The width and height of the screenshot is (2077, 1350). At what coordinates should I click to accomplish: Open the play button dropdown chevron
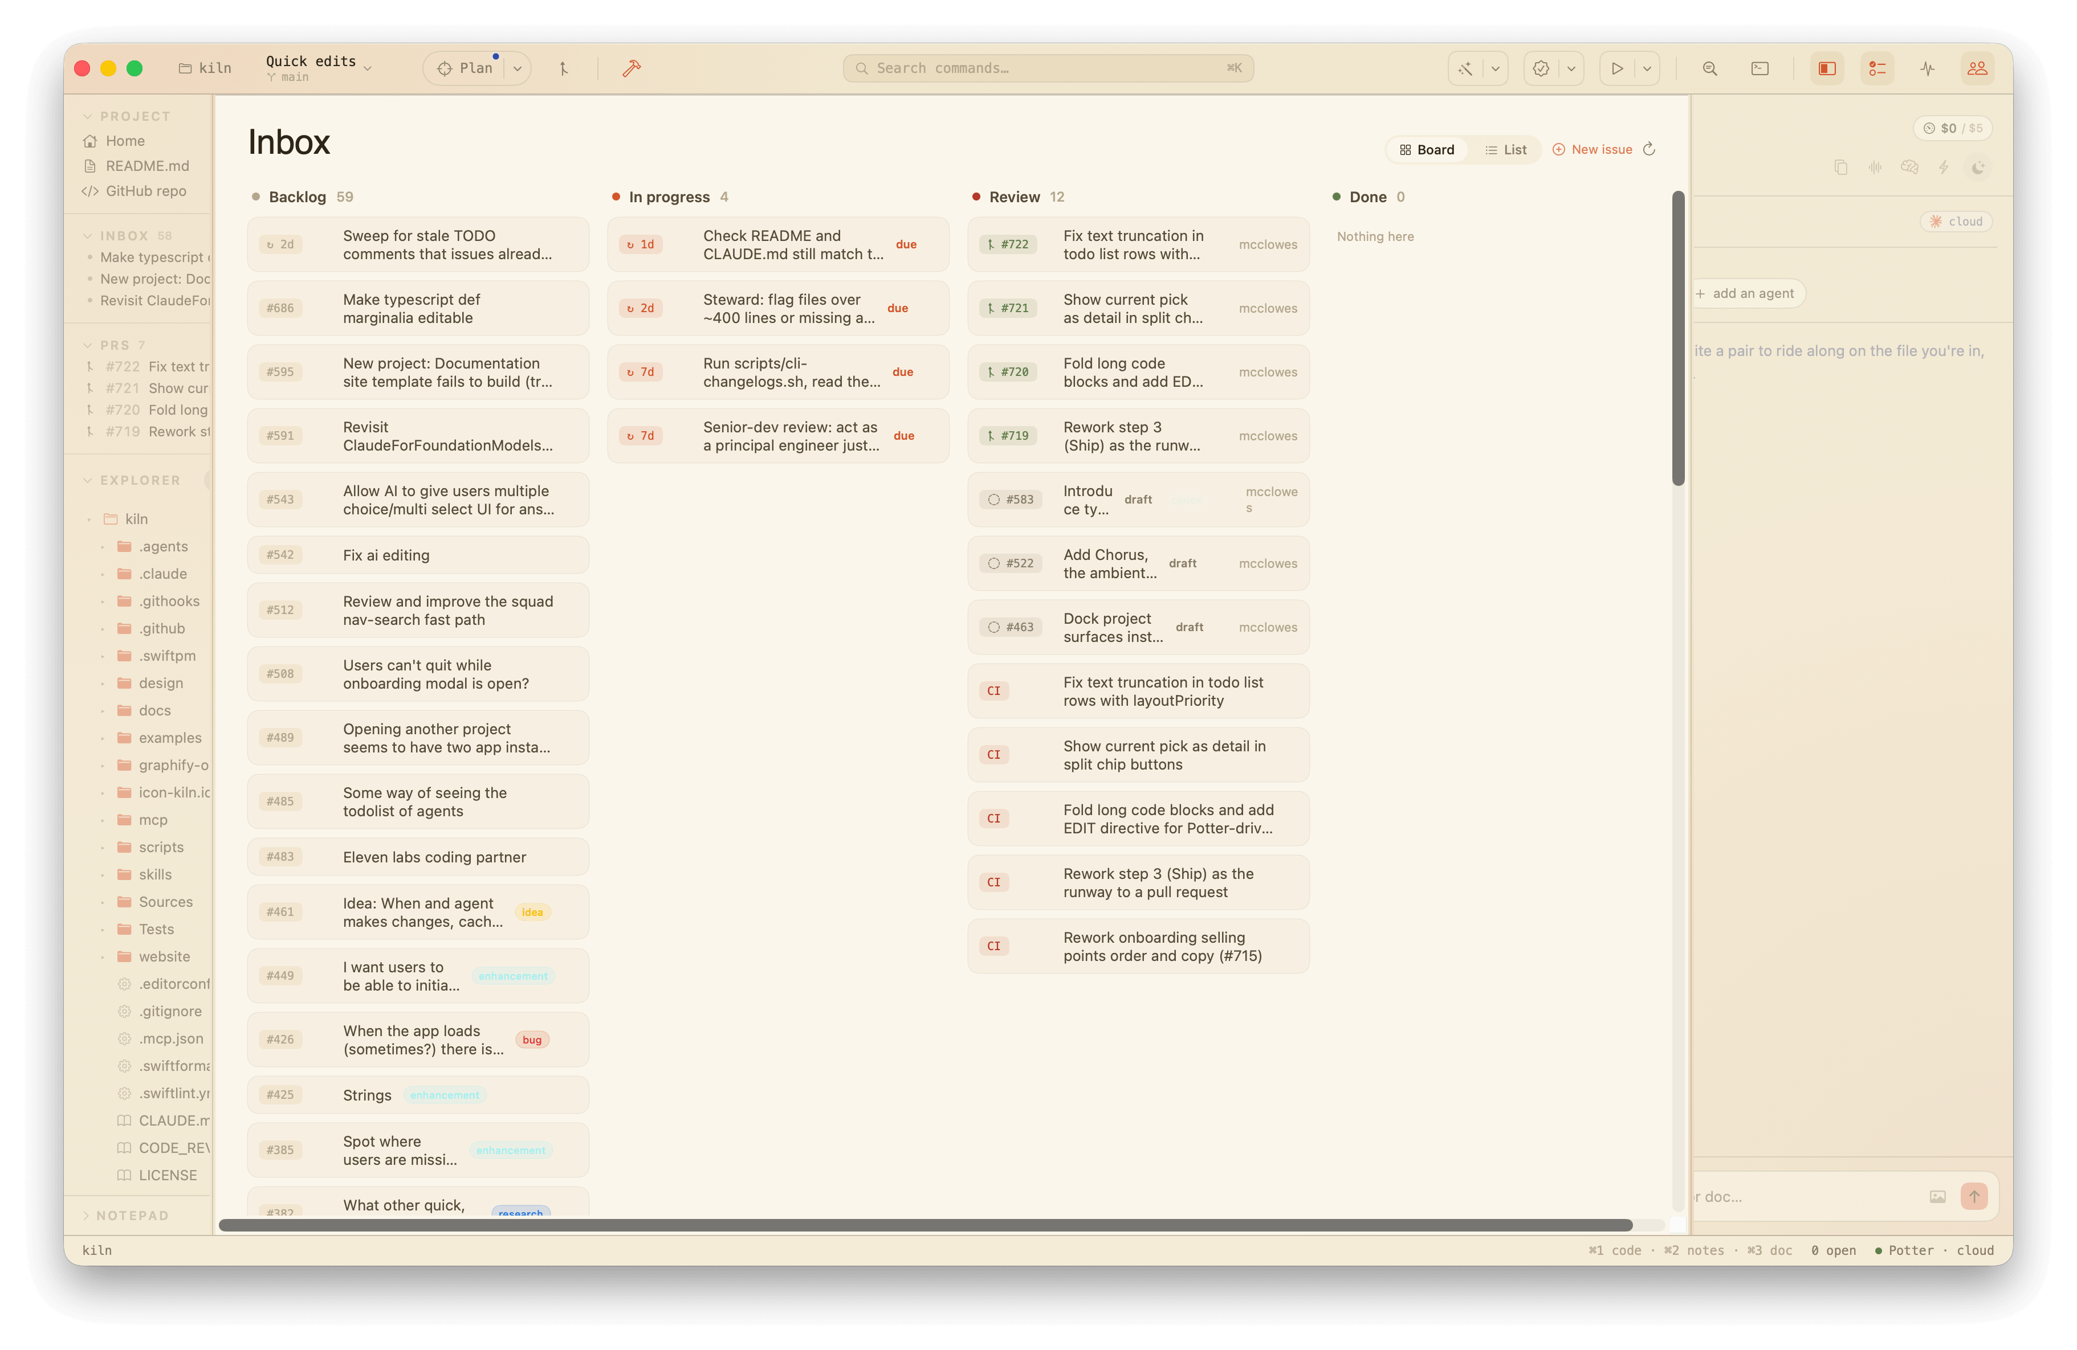(1647, 68)
